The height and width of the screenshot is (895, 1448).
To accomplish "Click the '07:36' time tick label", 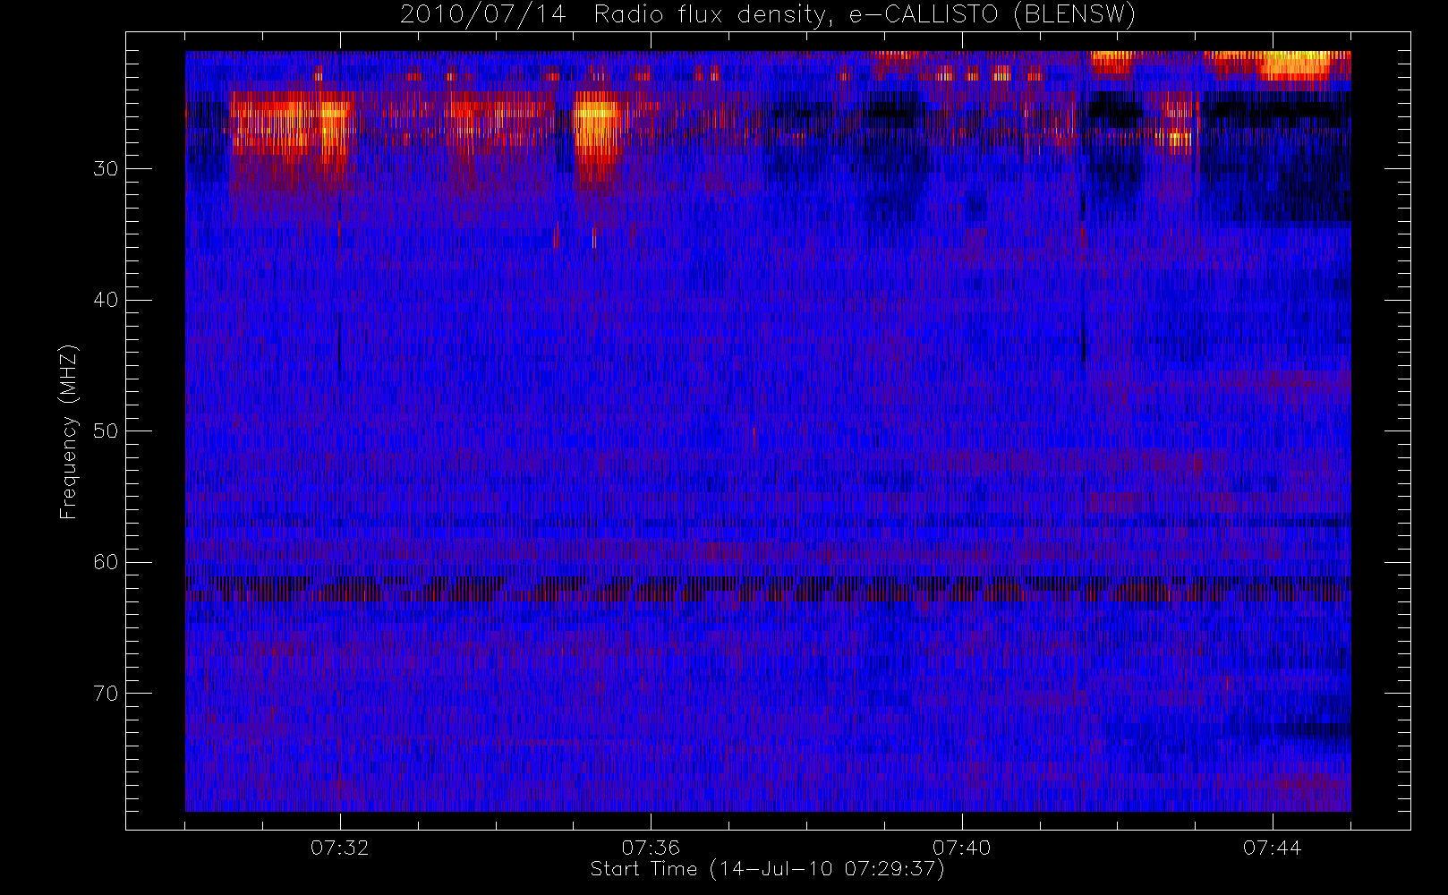I will pos(651,848).
